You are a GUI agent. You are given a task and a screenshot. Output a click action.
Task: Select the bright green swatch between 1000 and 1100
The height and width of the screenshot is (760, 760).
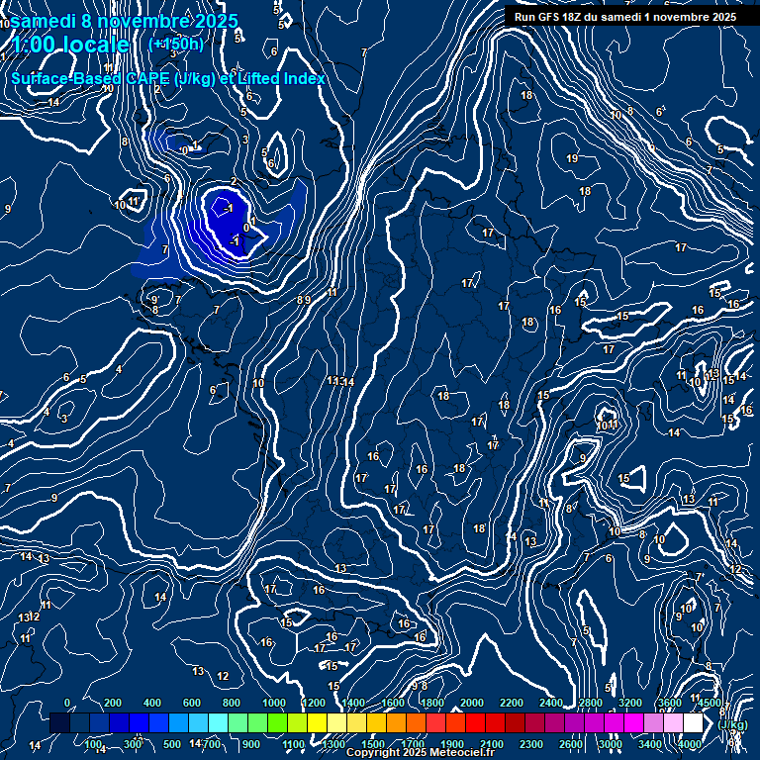[x=277, y=722]
